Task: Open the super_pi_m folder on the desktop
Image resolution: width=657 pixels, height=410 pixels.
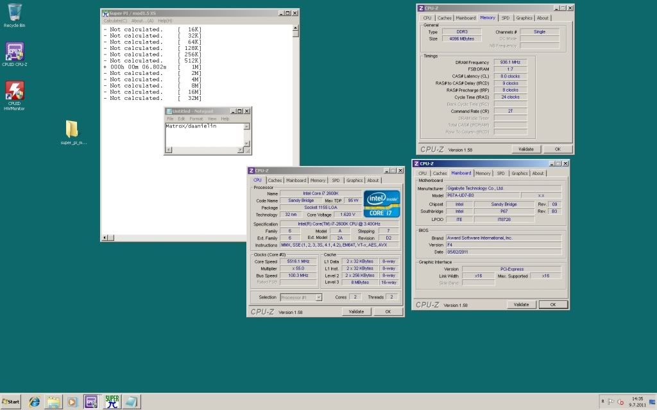Action: [72, 130]
